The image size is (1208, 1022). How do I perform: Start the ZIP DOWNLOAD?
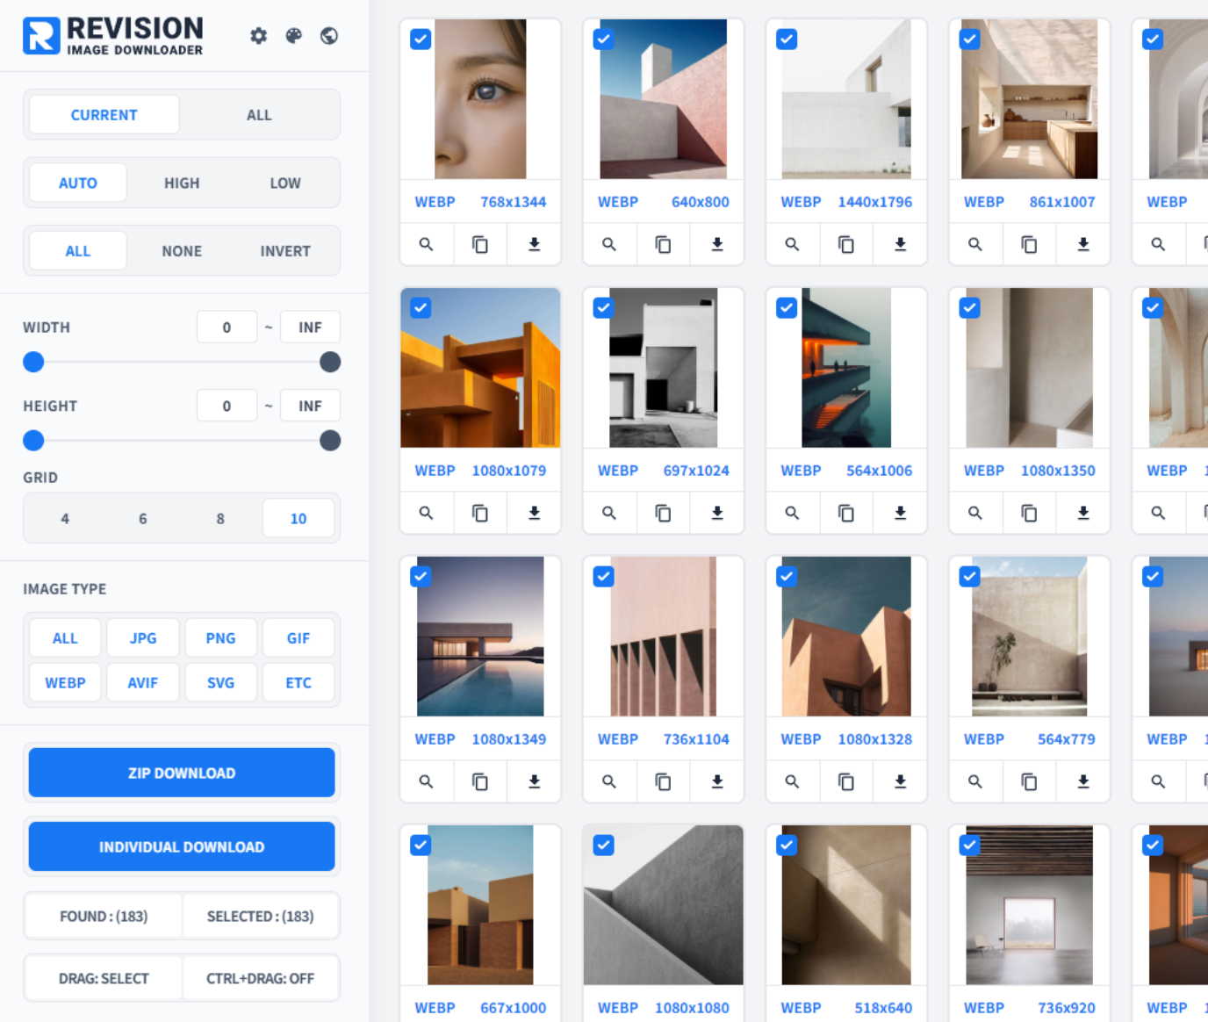[x=182, y=773]
